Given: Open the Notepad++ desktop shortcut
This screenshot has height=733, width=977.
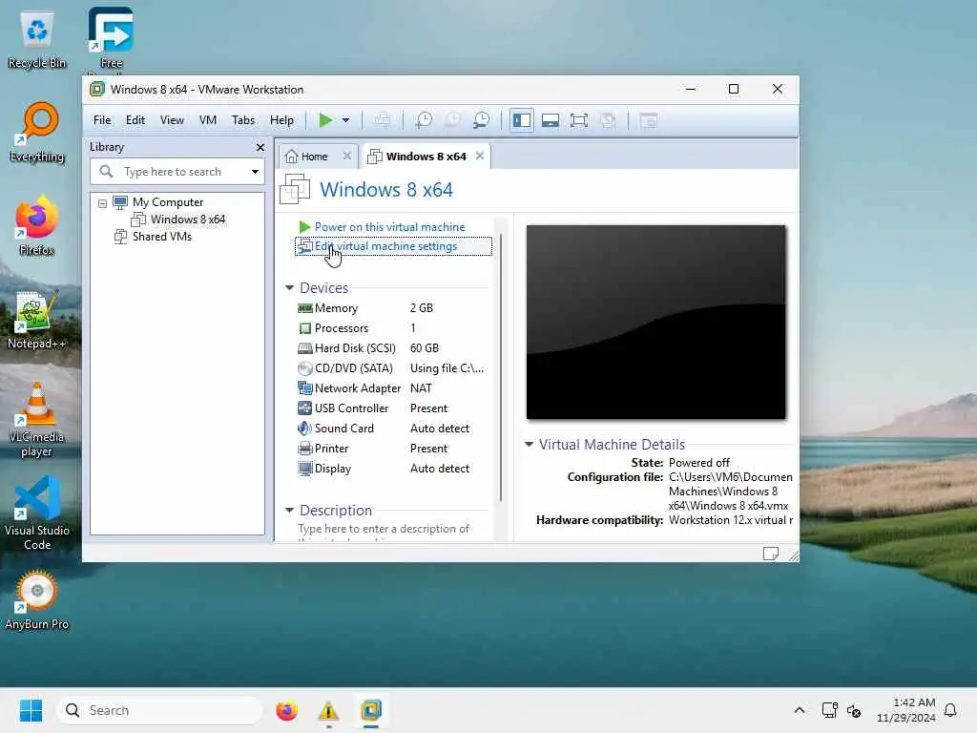Looking at the screenshot, I should pos(37,320).
